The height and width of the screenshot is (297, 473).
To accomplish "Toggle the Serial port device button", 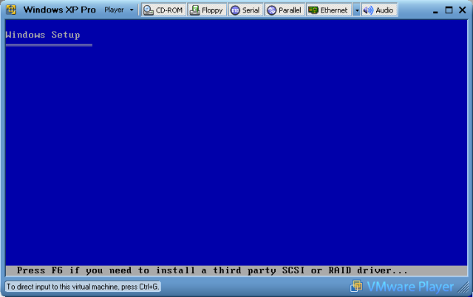I will tap(245, 10).
